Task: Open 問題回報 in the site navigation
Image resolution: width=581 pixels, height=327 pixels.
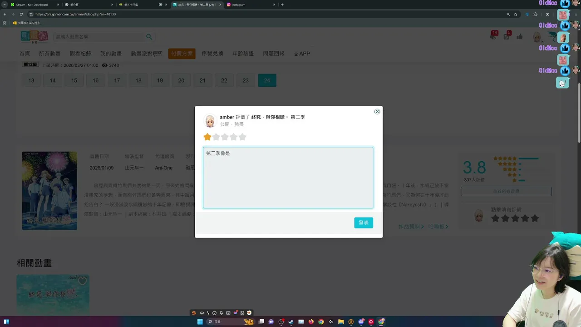Action: tap(274, 54)
